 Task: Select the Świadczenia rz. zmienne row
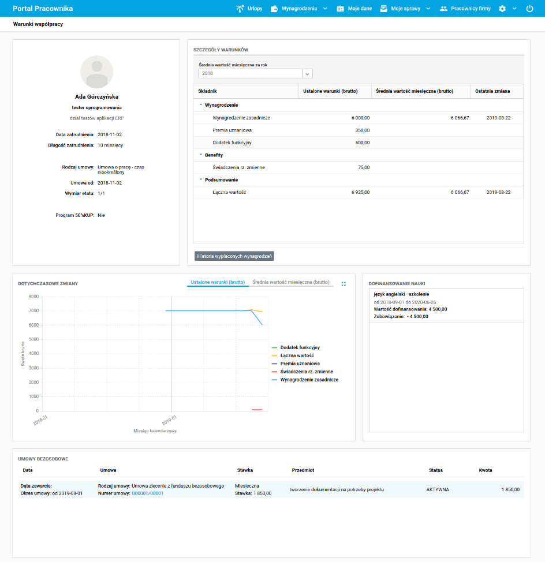pyautogui.click(x=359, y=167)
